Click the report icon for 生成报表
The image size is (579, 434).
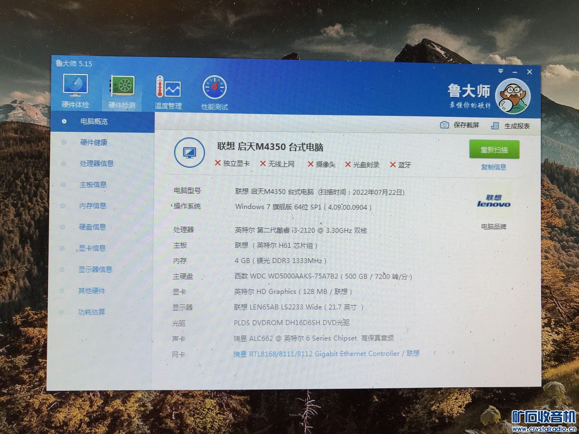click(x=495, y=126)
